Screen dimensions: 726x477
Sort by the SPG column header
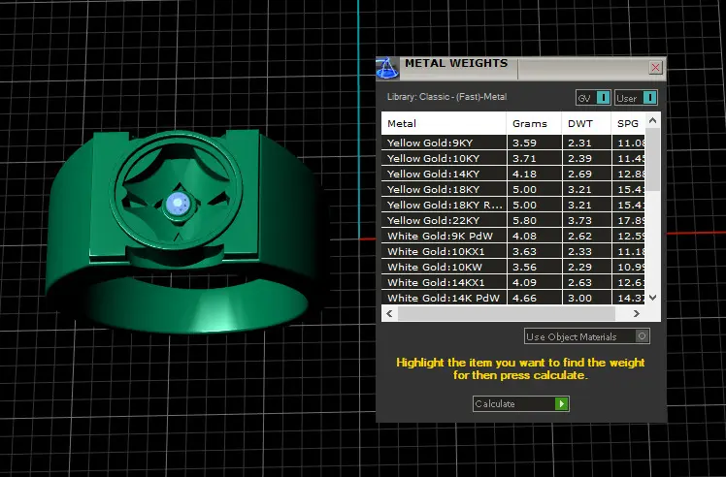[x=628, y=123]
